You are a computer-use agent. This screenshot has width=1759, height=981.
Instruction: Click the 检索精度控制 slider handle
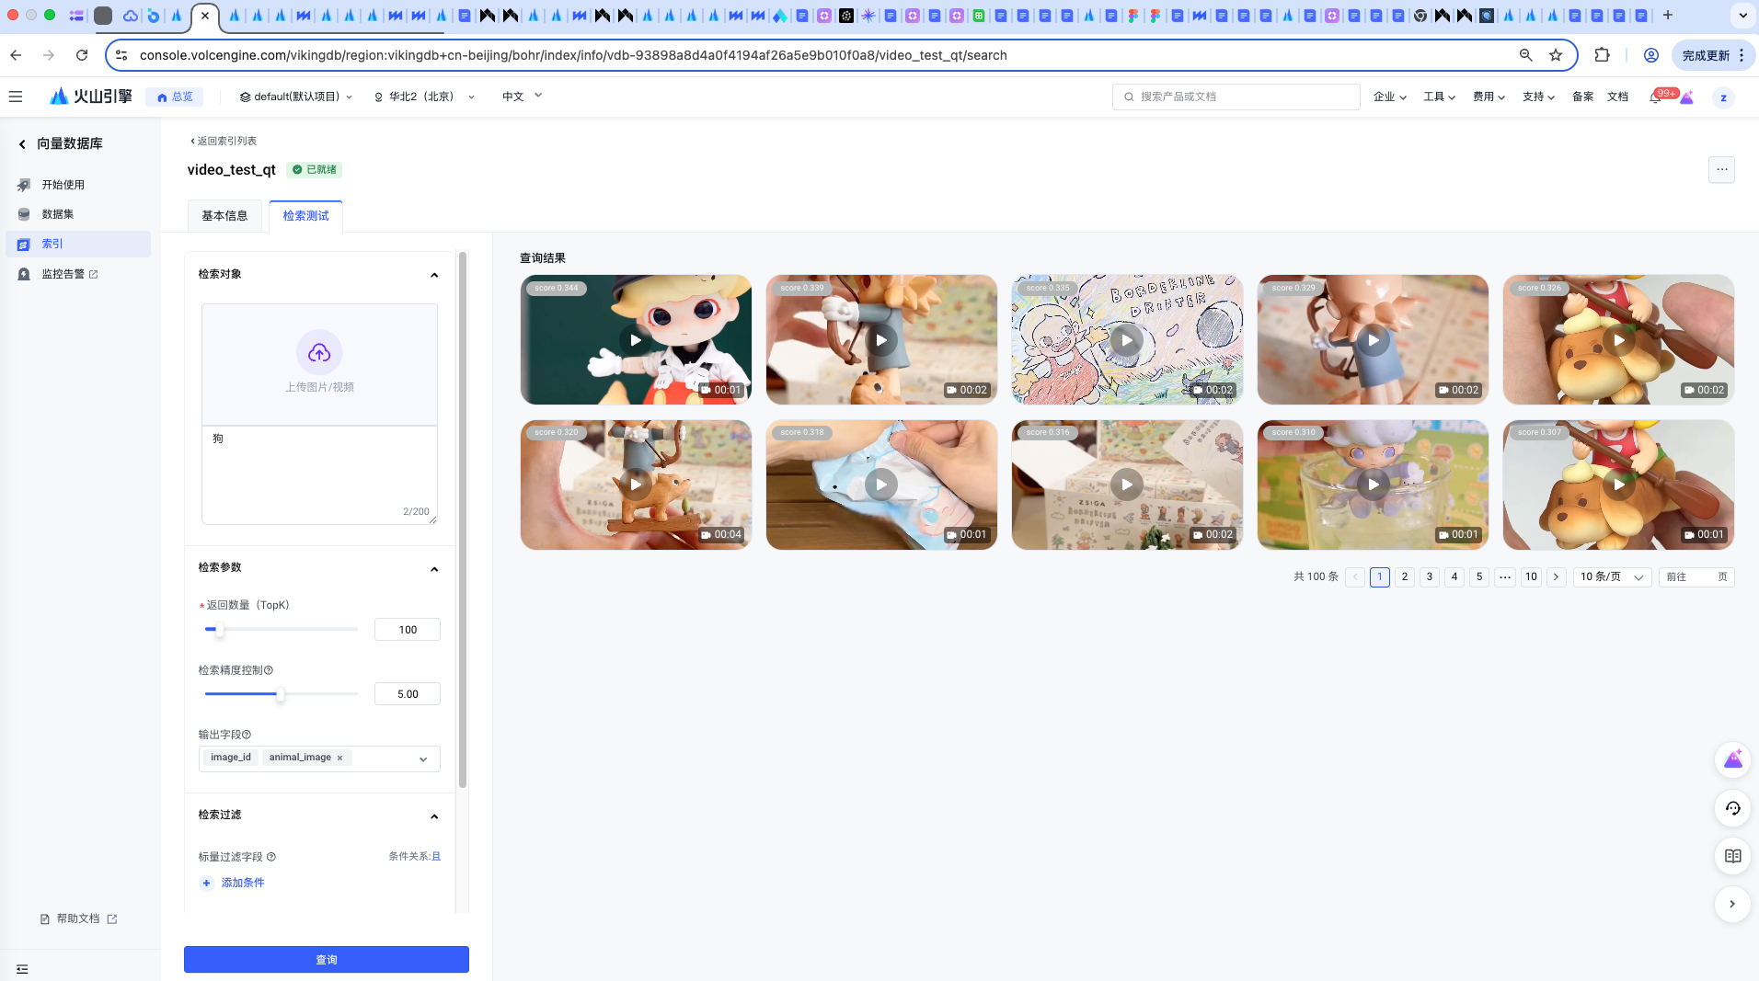pos(281,694)
